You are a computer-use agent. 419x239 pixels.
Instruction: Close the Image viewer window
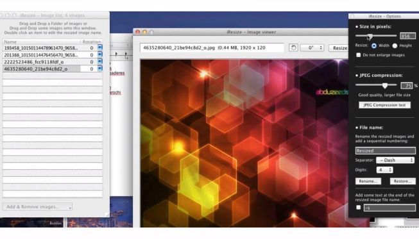138,32
